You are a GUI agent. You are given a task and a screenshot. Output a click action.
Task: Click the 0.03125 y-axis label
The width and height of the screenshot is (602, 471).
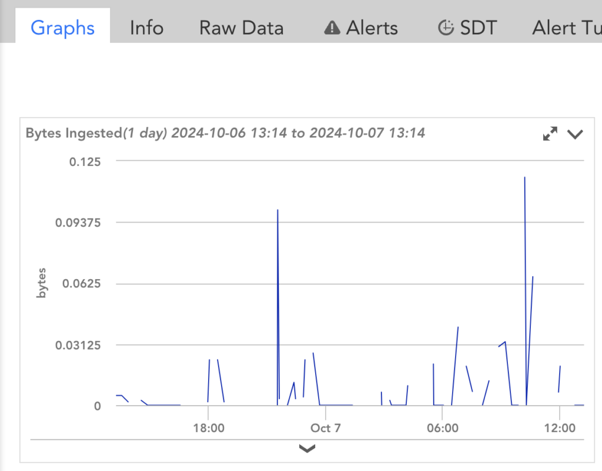click(x=78, y=345)
